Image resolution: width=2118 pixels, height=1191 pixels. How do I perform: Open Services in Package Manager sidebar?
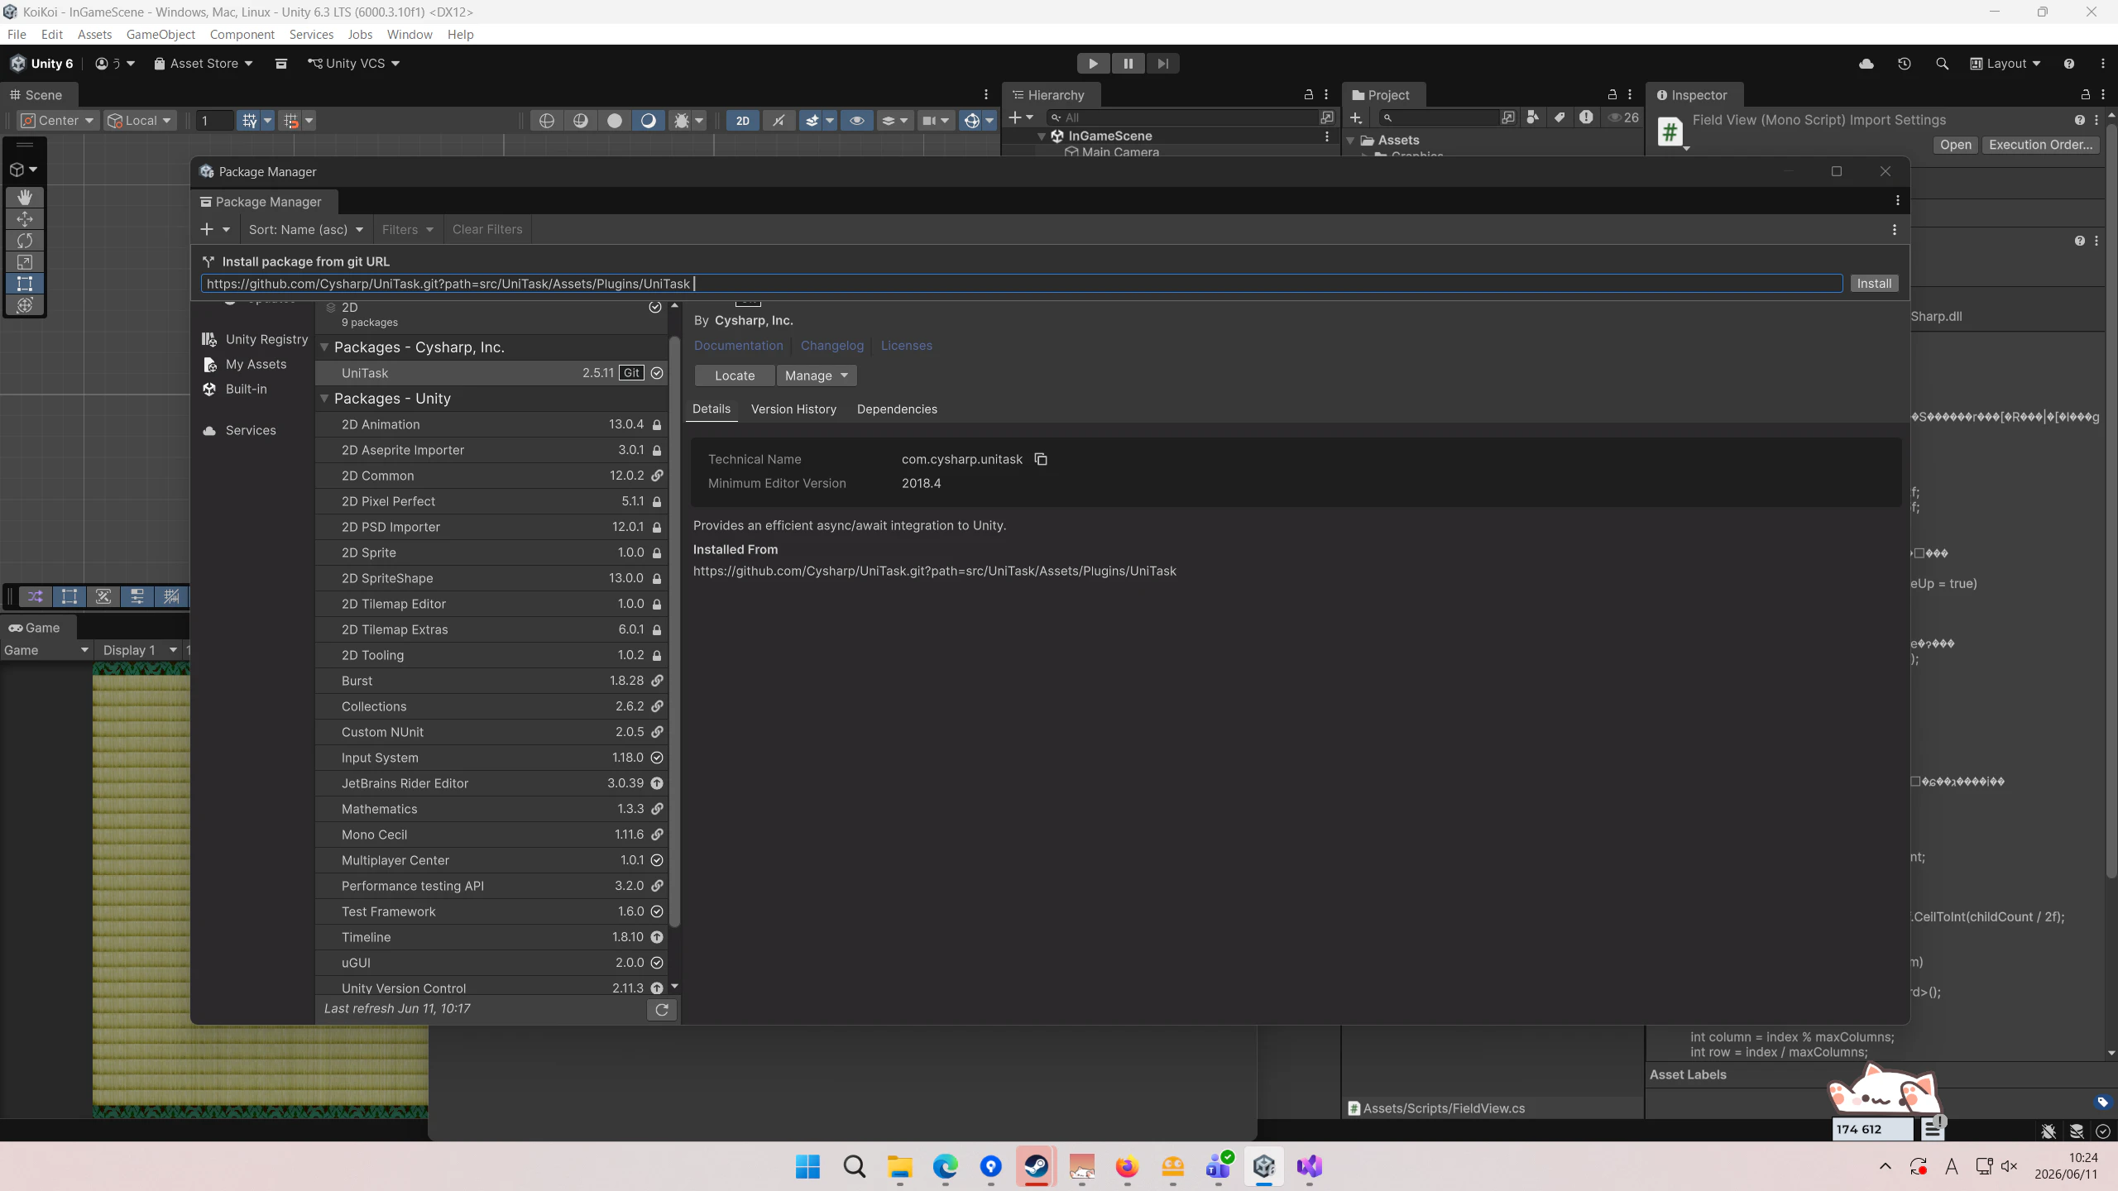pyautogui.click(x=239, y=430)
